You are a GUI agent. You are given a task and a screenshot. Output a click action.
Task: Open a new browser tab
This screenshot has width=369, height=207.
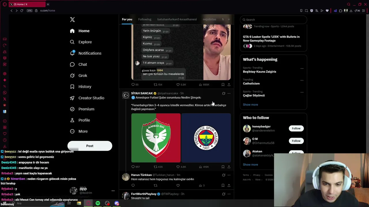48,4
